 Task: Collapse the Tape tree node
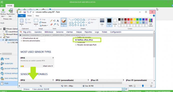tap(1, 37)
